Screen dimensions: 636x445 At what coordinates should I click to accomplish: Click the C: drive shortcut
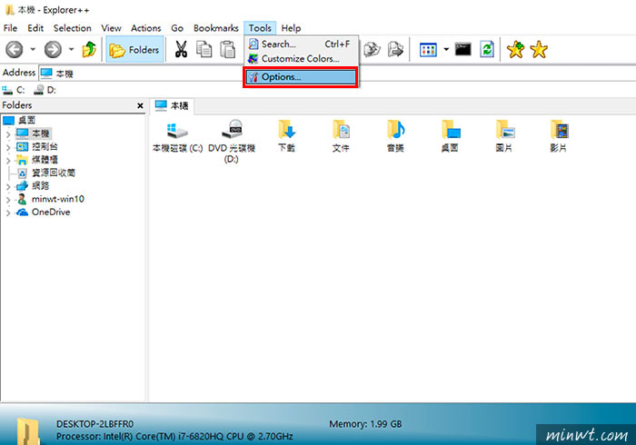click(x=14, y=90)
